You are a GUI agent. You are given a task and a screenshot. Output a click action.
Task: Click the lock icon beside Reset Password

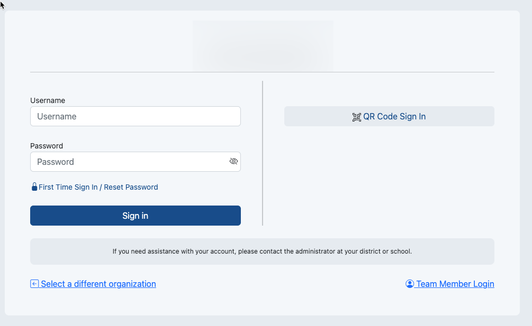click(34, 187)
